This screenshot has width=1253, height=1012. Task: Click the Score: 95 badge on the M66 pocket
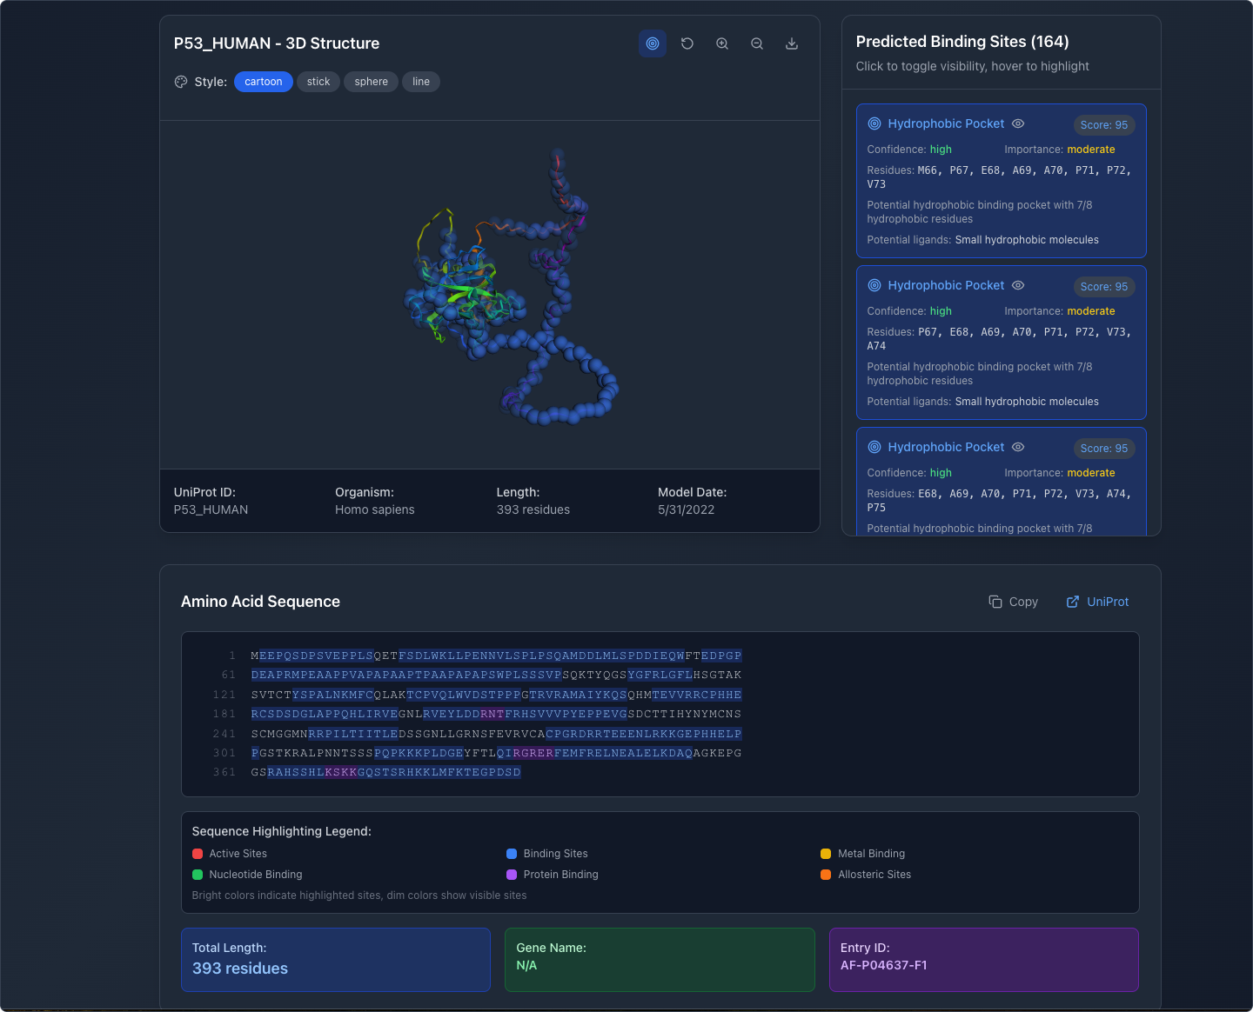(1104, 125)
